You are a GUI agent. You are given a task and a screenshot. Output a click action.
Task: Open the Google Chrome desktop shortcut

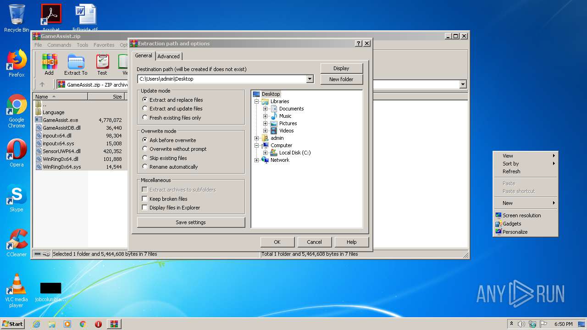[x=17, y=111]
